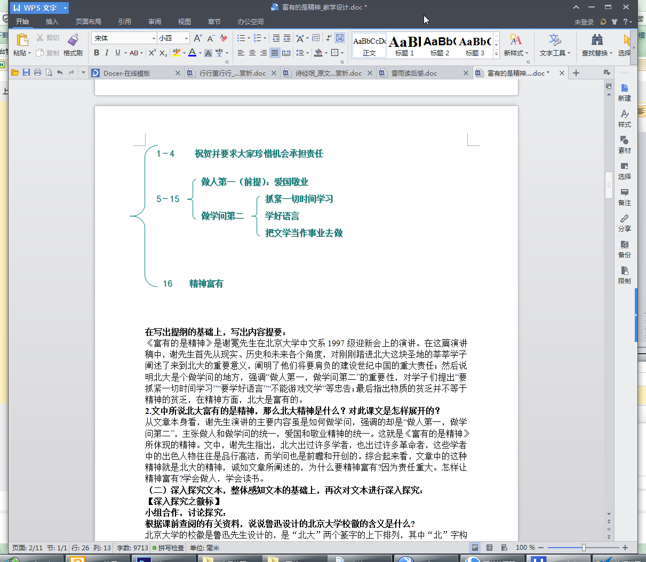Click the open folder icon in quick toolbar
The height and width of the screenshot is (562, 646).
pos(15,72)
